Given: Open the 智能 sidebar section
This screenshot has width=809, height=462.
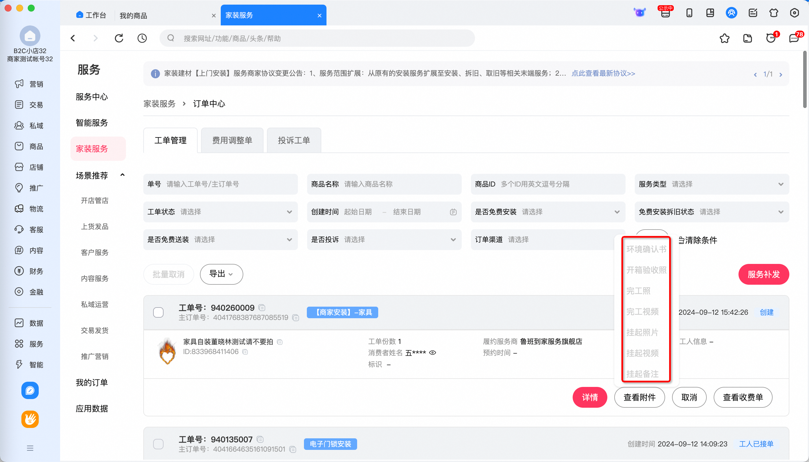Looking at the screenshot, I should [x=29, y=365].
